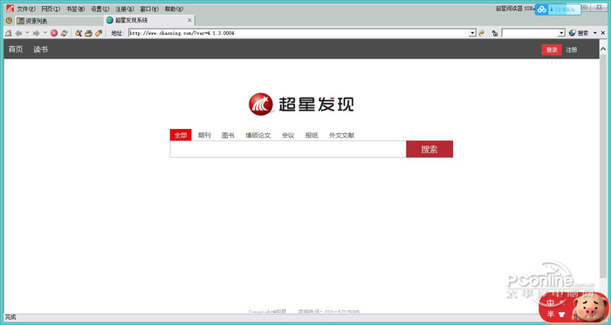Viewport: 611px width, 325px height.
Task: Click the red 登录 button
Action: coord(552,50)
